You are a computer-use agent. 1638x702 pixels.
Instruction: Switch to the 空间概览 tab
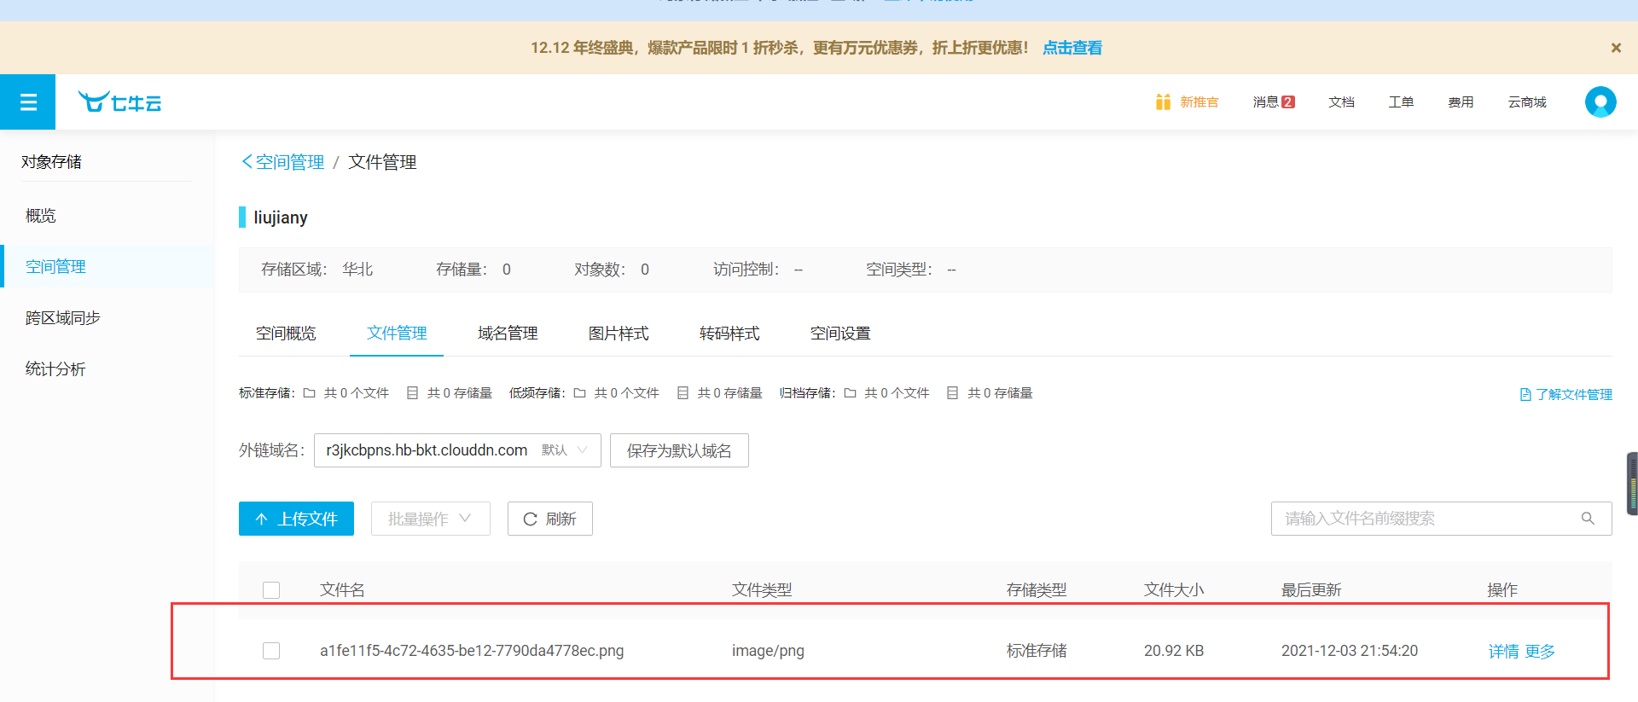286,334
